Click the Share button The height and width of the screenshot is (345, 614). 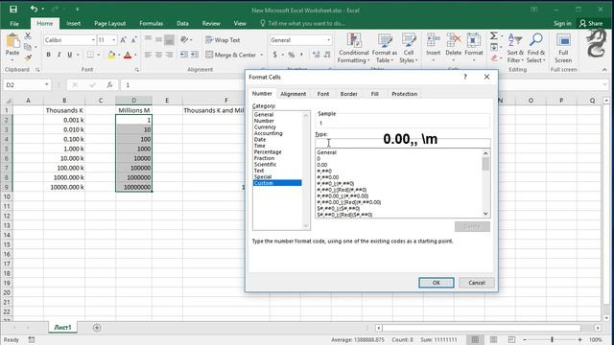coord(591,23)
